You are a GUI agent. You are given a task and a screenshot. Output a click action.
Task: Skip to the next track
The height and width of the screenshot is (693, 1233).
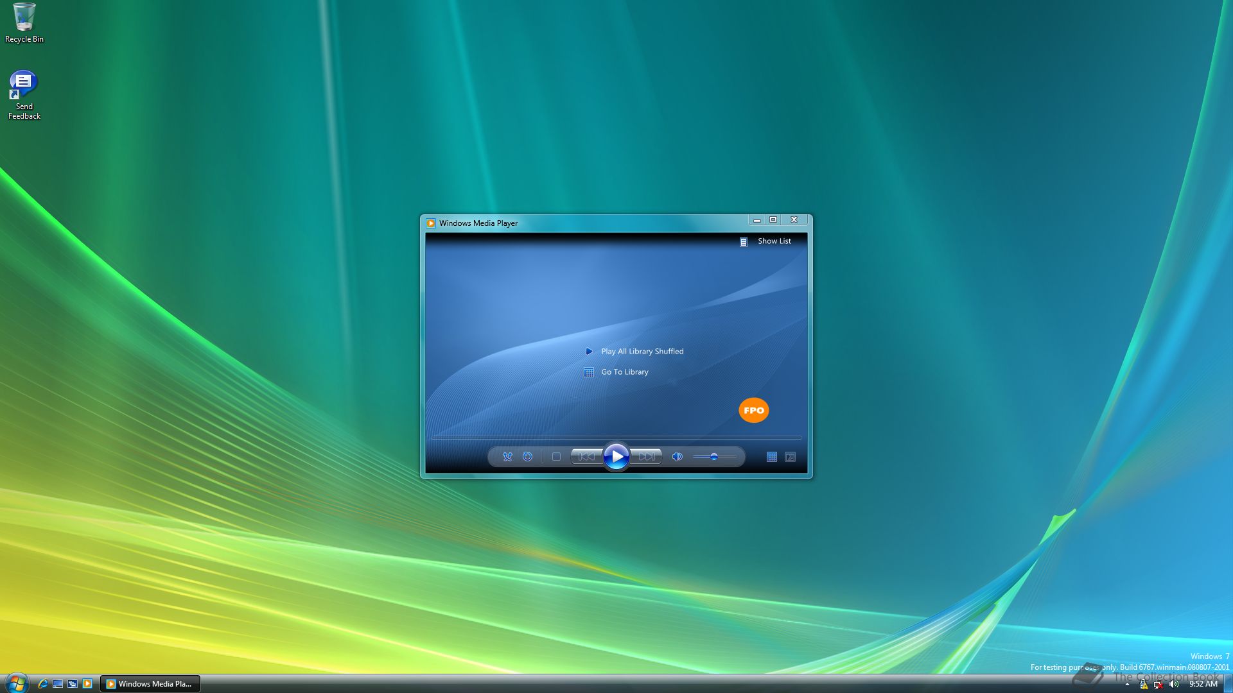pyautogui.click(x=647, y=457)
